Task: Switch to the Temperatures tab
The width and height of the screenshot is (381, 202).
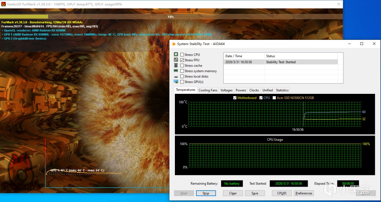Action: 185,90
